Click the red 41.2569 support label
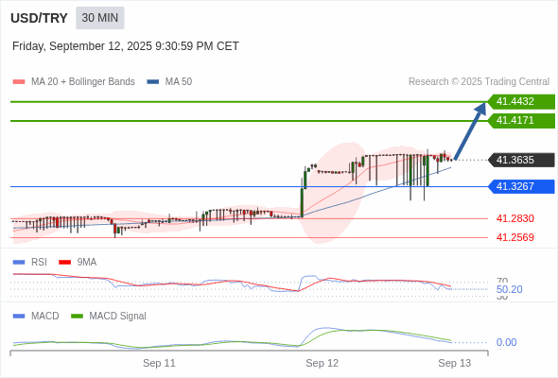The height and width of the screenshot is (378, 558). click(x=514, y=237)
